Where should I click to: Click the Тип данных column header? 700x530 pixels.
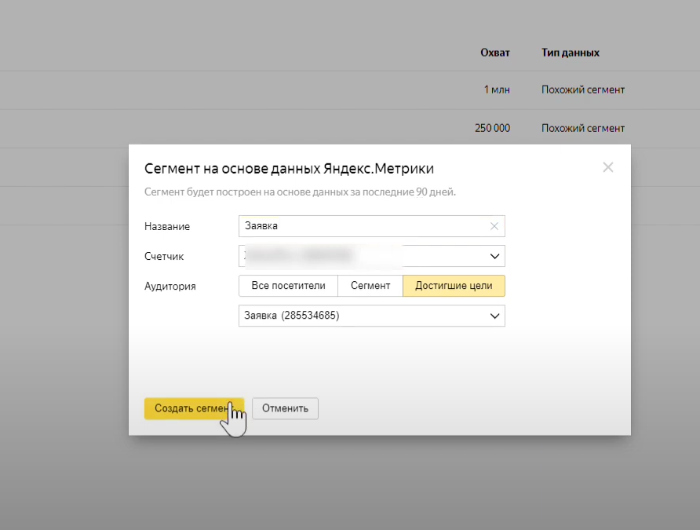(570, 53)
